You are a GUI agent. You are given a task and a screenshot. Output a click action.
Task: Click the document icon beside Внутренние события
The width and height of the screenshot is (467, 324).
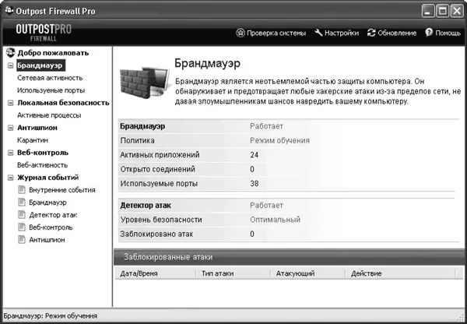click(22, 189)
